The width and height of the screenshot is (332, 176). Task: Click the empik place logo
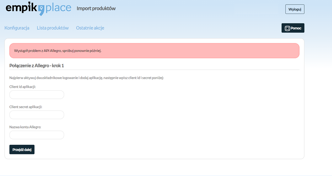tap(38, 8)
